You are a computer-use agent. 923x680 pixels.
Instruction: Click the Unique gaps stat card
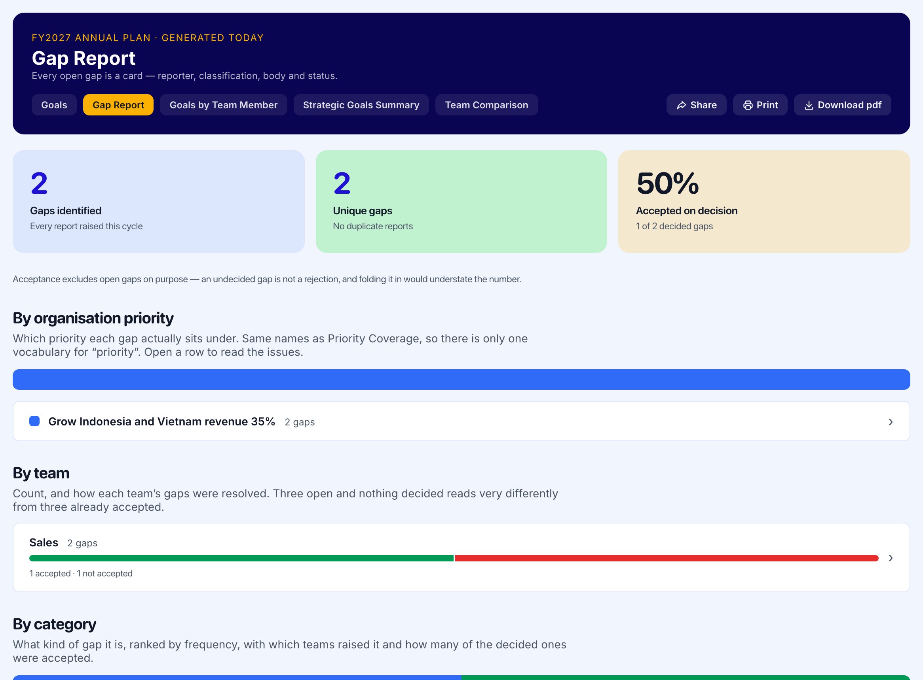tap(461, 202)
